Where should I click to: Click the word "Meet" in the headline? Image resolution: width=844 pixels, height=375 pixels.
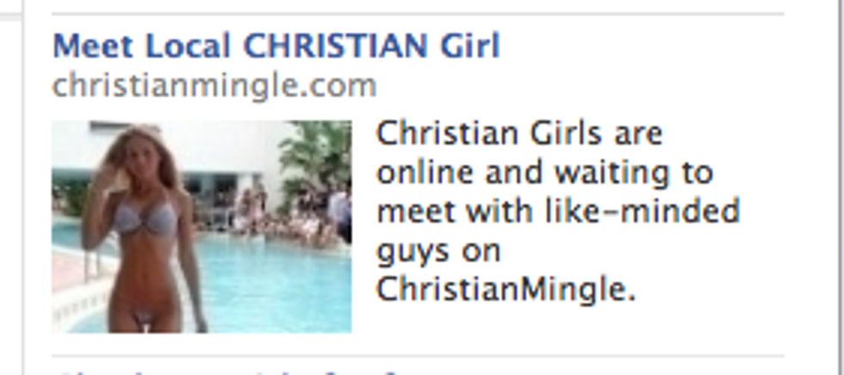93,46
